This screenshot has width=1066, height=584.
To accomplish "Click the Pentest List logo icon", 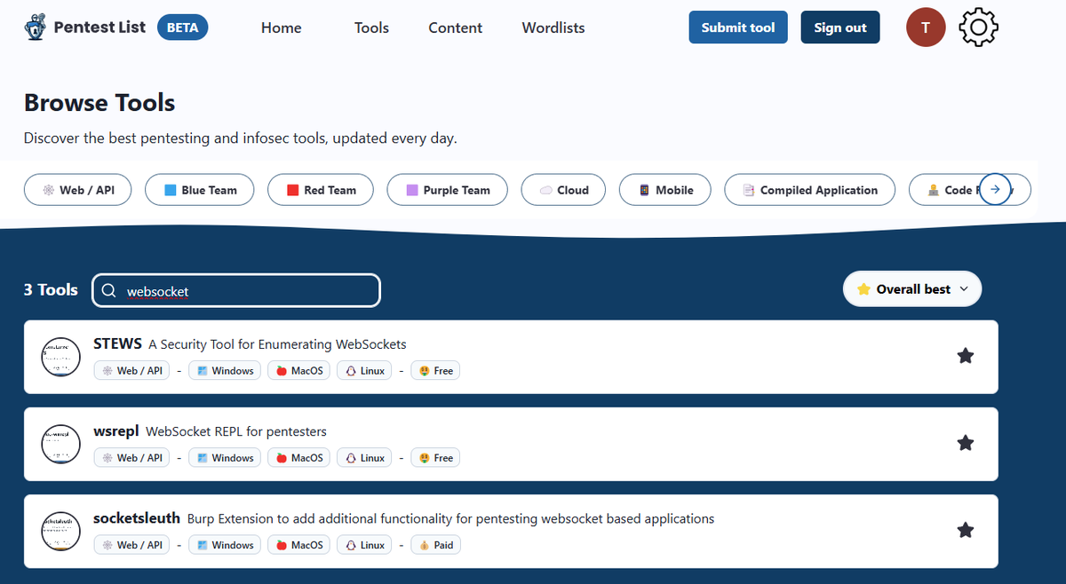I will click(36, 28).
